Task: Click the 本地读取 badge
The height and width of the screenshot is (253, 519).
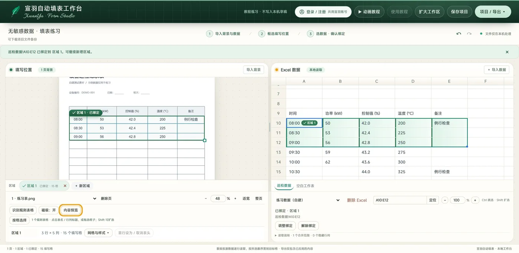Action: [316, 70]
